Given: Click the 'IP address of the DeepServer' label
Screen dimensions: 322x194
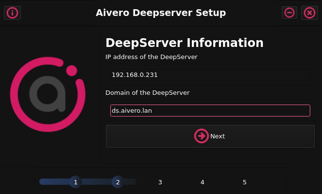Looking at the screenshot, I should click(x=152, y=57).
